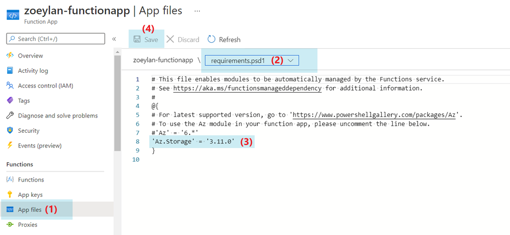Select App files in sidebar
510x235 pixels.
click(x=30, y=210)
